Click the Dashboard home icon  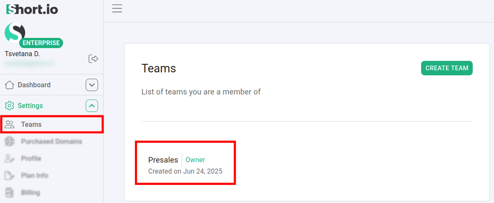coord(9,85)
